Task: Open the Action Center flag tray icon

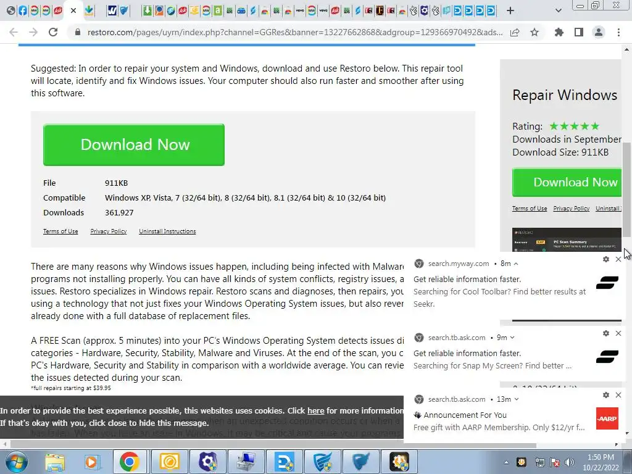Action: pyautogui.click(x=555, y=462)
